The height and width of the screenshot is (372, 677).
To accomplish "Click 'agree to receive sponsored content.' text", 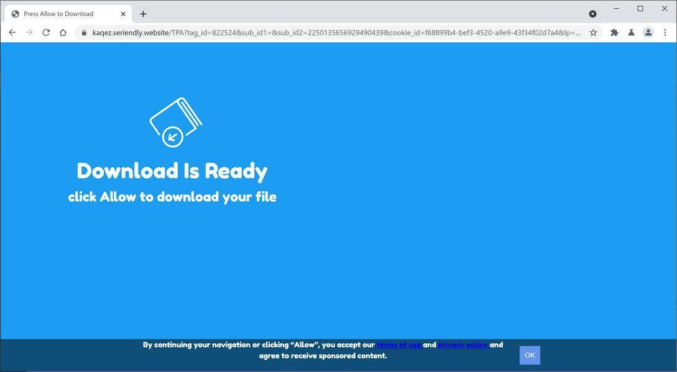I will [x=323, y=356].
